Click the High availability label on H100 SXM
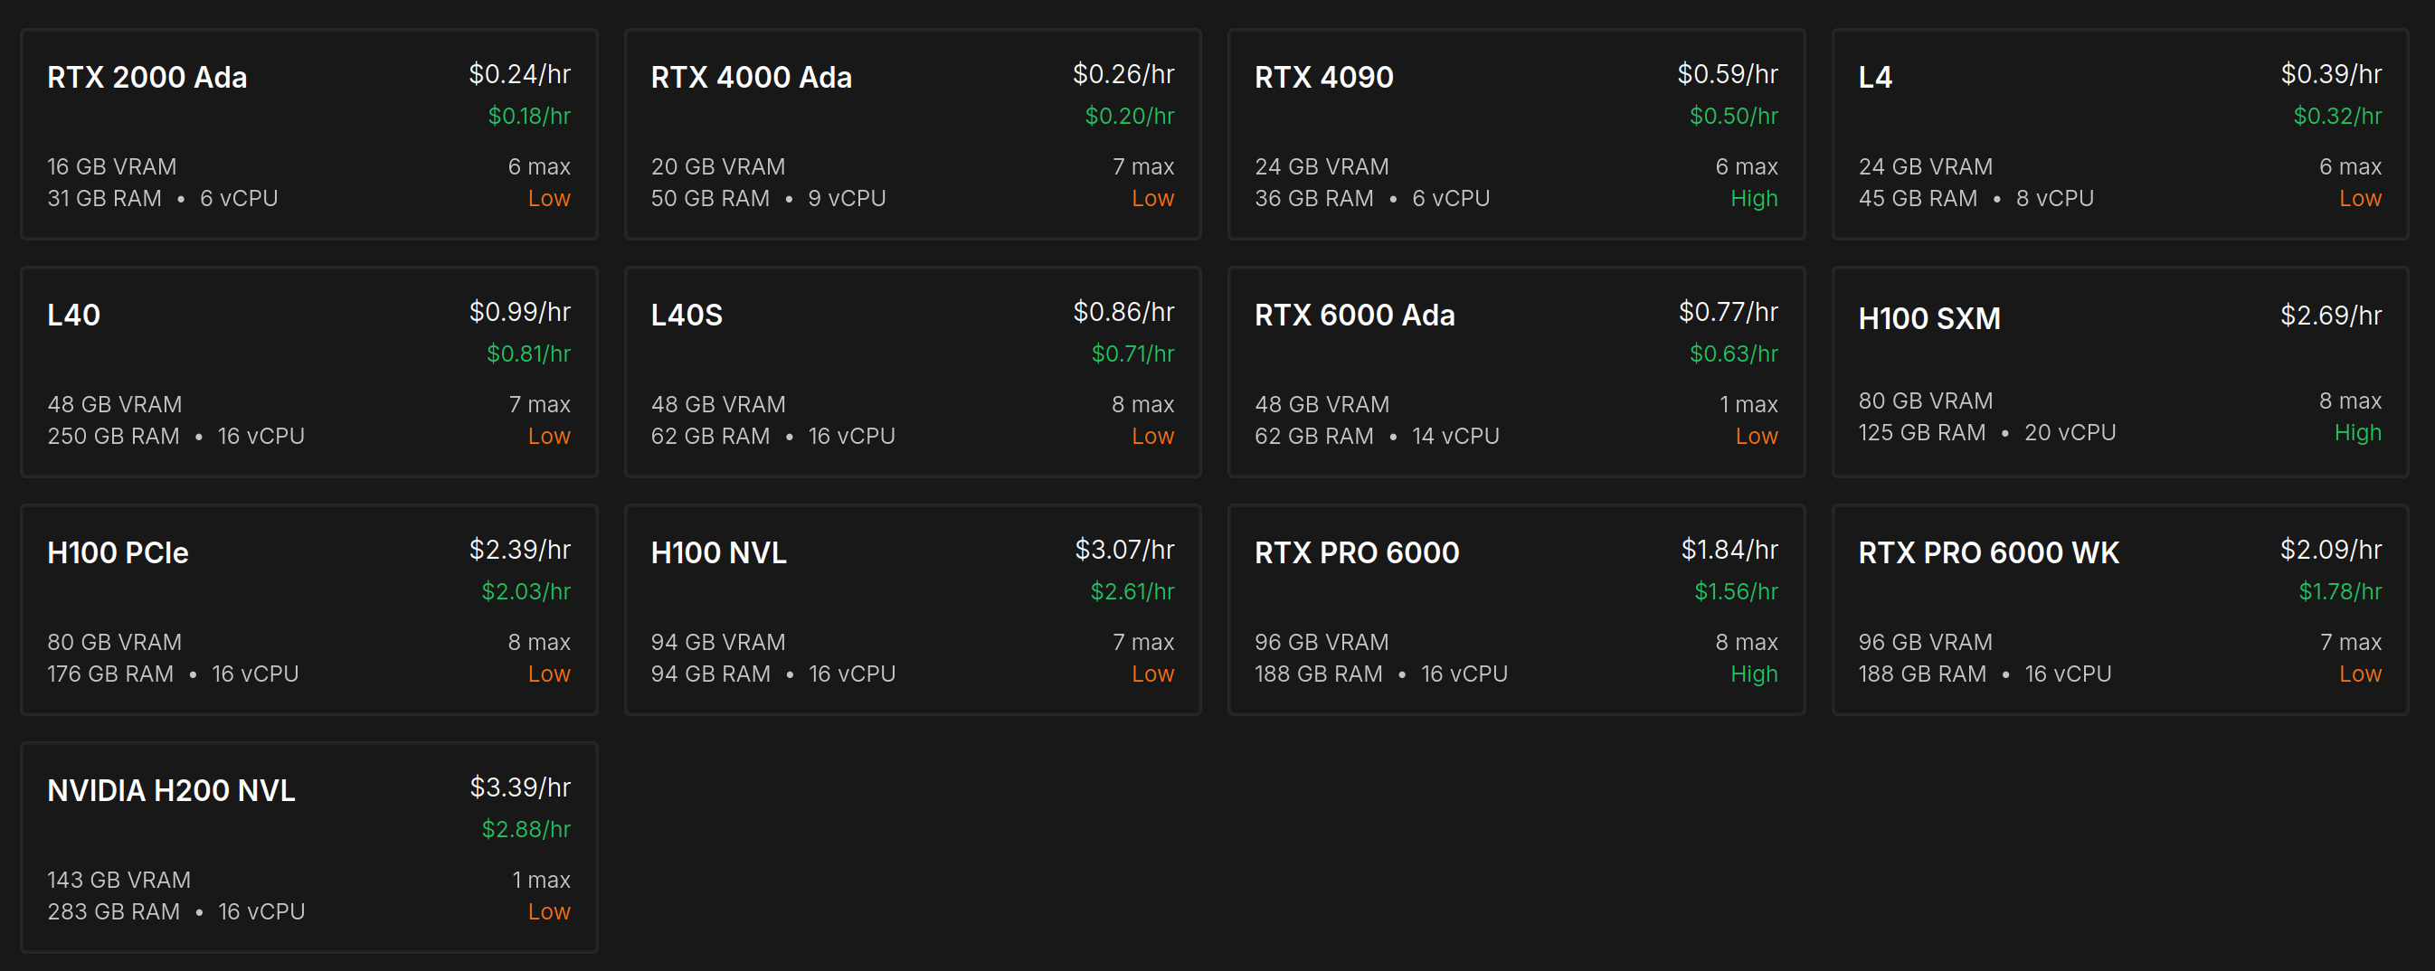Image resolution: width=2435 pixels, height=971 pixels. [2358, 432]
